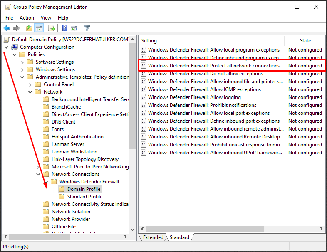The height and width of the screenshot is (252, 327).
Task: Click tree pane horizontal scrollbar right arrow
Action: point(126,237)
